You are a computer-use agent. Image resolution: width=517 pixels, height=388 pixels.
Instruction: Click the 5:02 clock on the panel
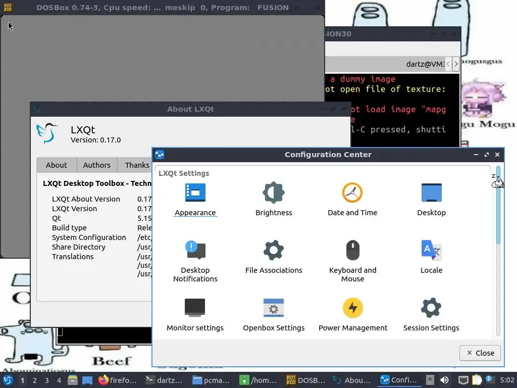[x=507, y=380]
